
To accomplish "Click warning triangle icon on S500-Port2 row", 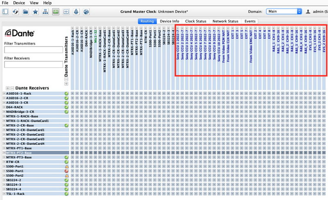I will [x=66, y=175].
